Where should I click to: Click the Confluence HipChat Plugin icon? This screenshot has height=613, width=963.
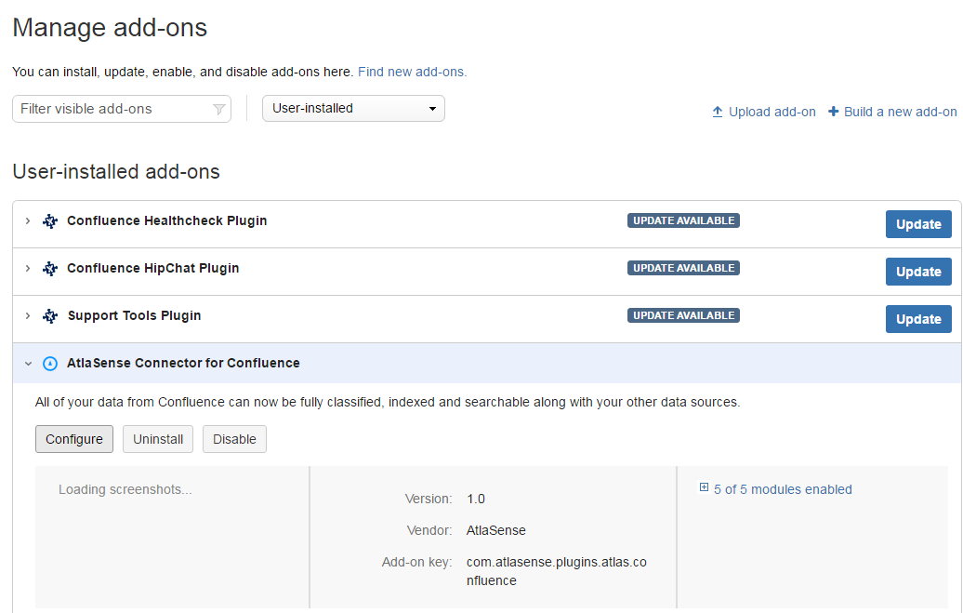pos(50,269)
